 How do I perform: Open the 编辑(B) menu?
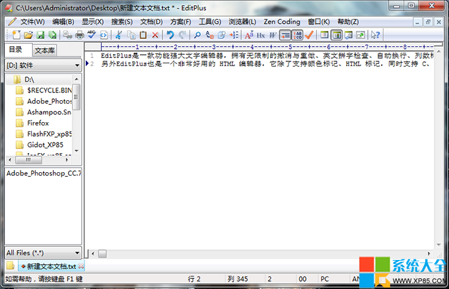point(63,22)
